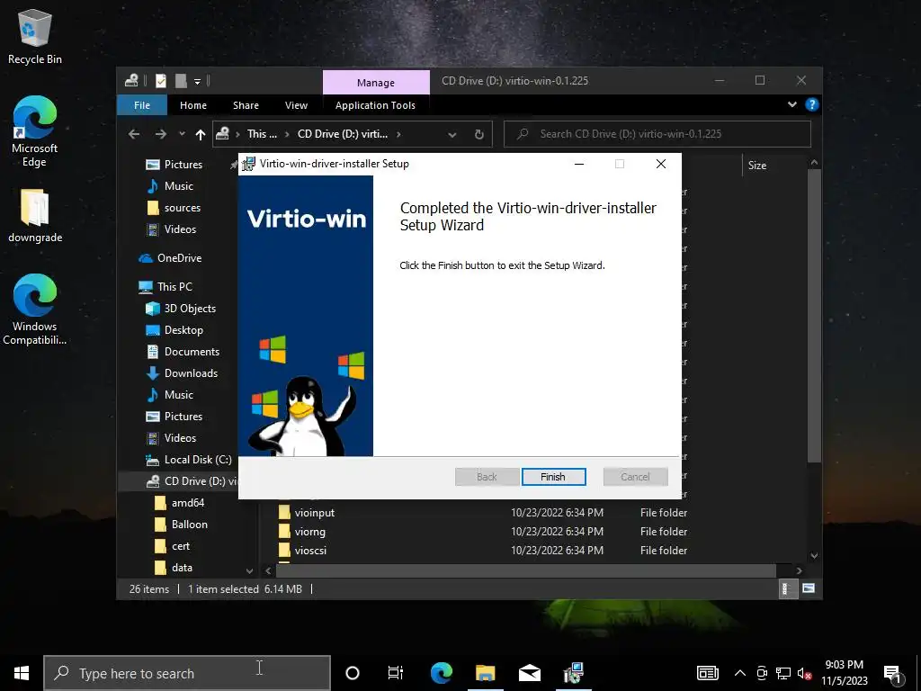Click the Search CD Drive box

(657, 134)
